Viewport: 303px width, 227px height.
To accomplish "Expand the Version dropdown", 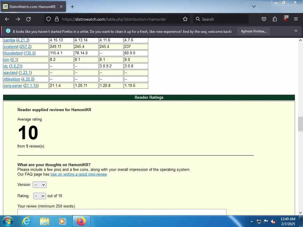I will (40, 185).
